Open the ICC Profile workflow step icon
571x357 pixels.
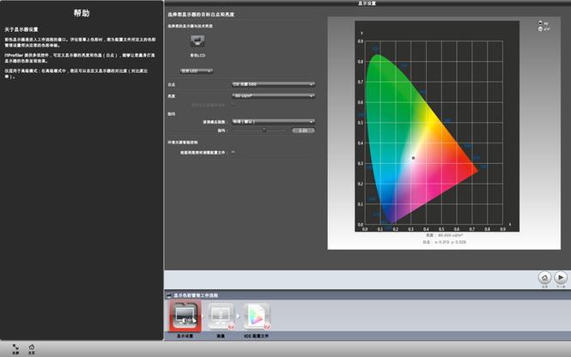tap(257, 316)
